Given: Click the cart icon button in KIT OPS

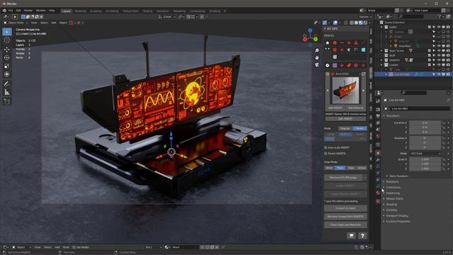Looking at the screenshot, I should 351,236.
